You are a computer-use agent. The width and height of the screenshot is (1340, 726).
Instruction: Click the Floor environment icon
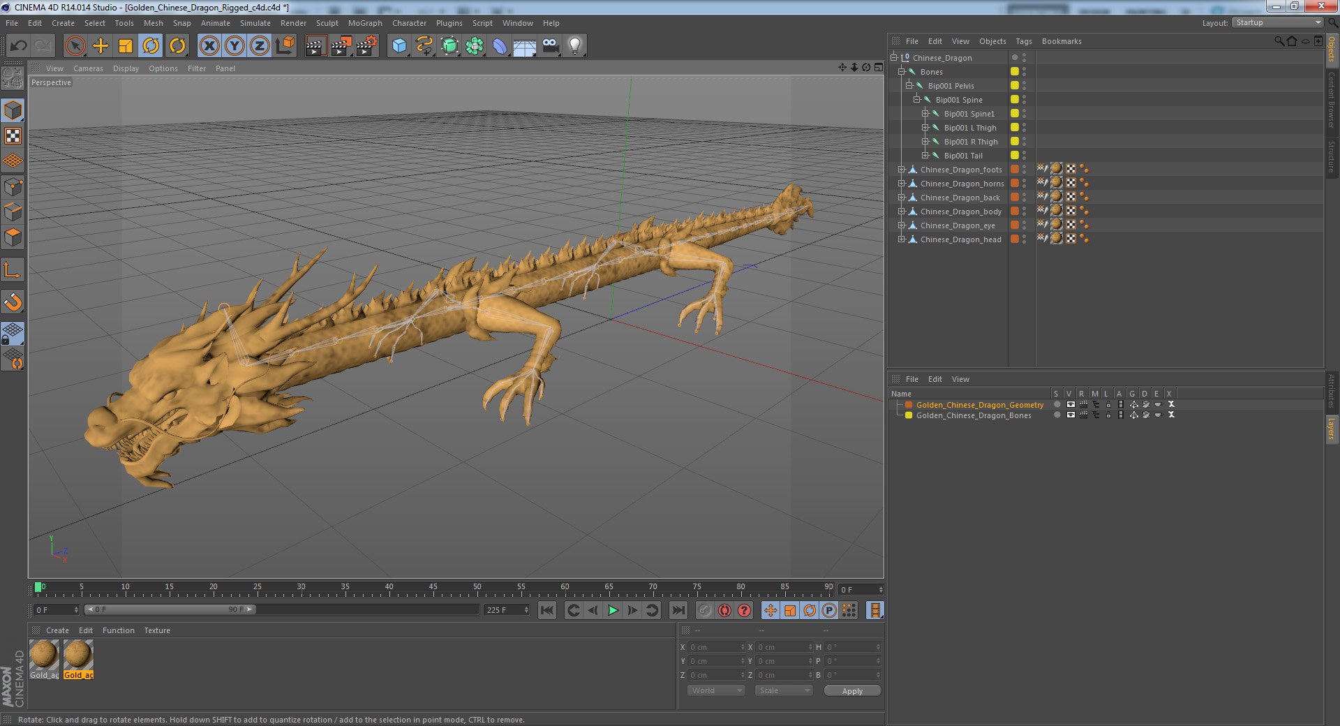click(x=525, y=46)
